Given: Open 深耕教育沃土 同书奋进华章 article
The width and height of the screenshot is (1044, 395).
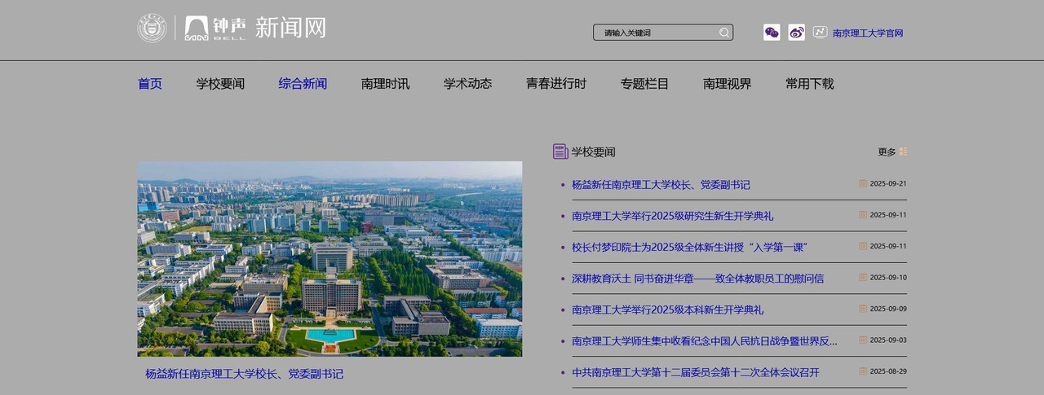Looking at the screenshot, I should point(698,279).
